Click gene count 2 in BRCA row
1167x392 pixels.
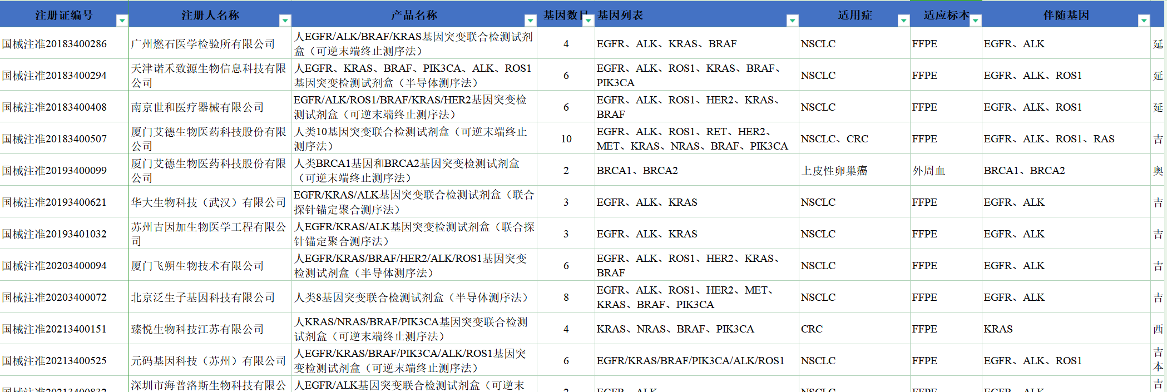(x=566, y=170)
